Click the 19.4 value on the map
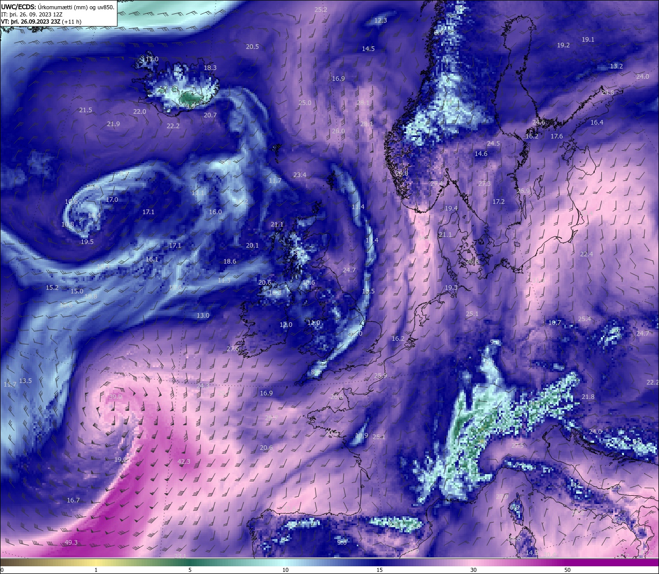Viewport: 659px width, 574px height. click(451, 208)
